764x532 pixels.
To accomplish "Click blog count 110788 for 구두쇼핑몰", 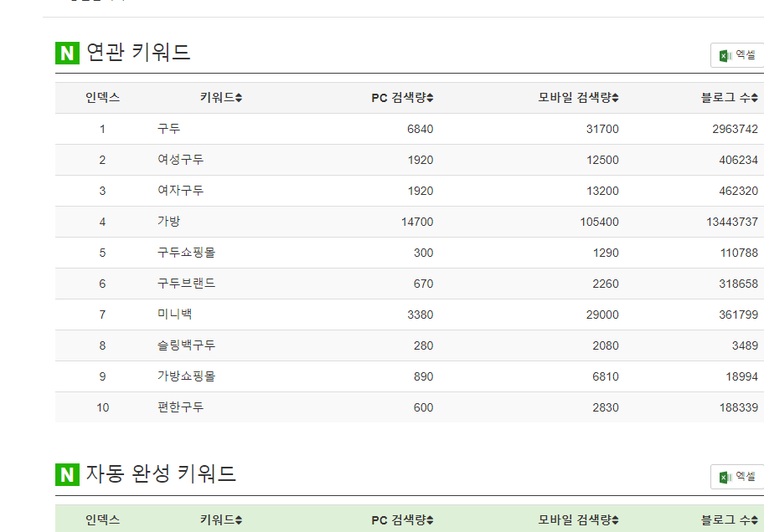I will pyautogui.click(x=739, y=253).
